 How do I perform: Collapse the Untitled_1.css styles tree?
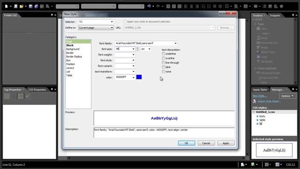click(254, 112)
